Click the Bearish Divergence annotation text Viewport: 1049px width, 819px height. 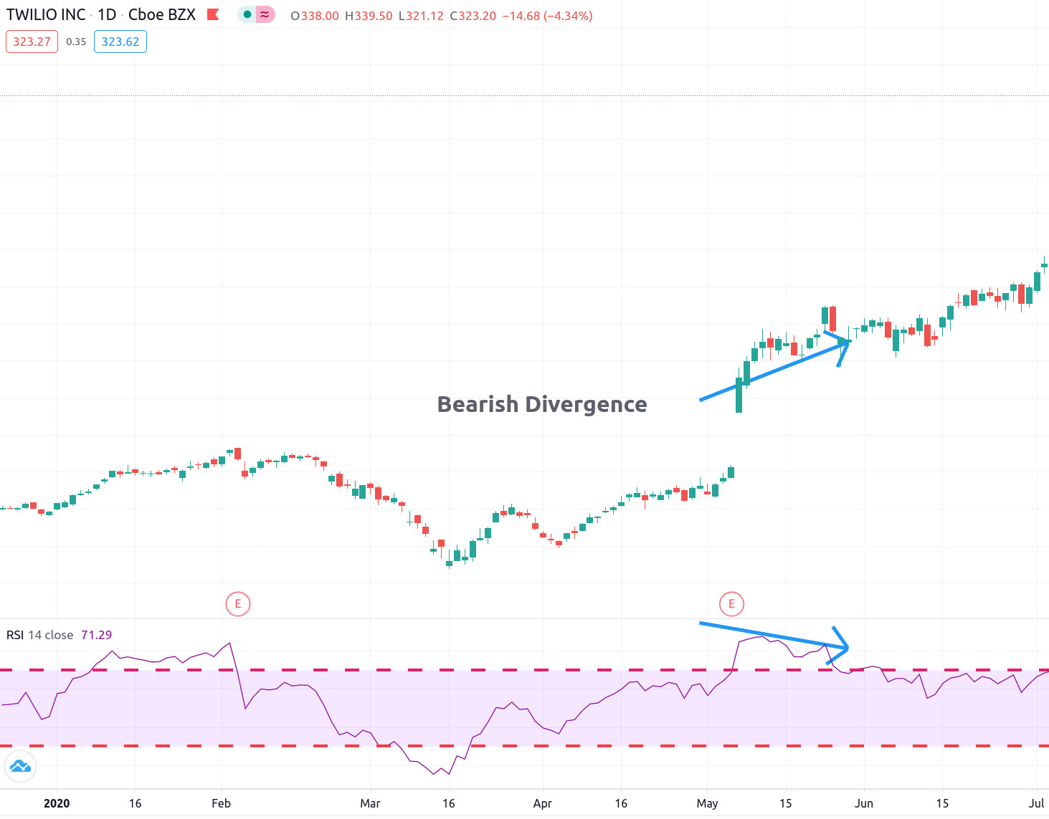[541, 404]
